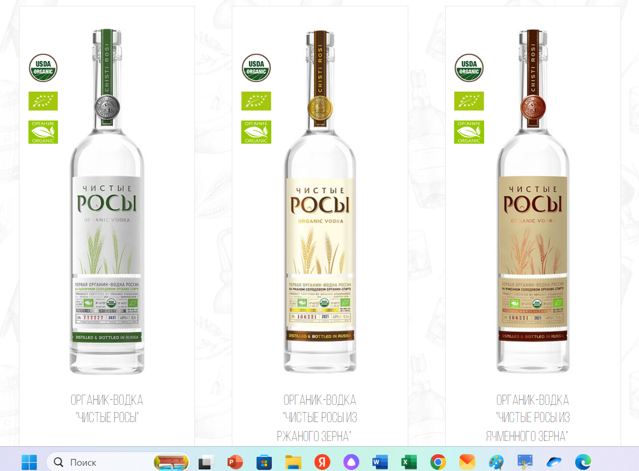Launch Microsoft Edge from the taskbar
Viewport: 639px width, 471px height.
[583, 462]
